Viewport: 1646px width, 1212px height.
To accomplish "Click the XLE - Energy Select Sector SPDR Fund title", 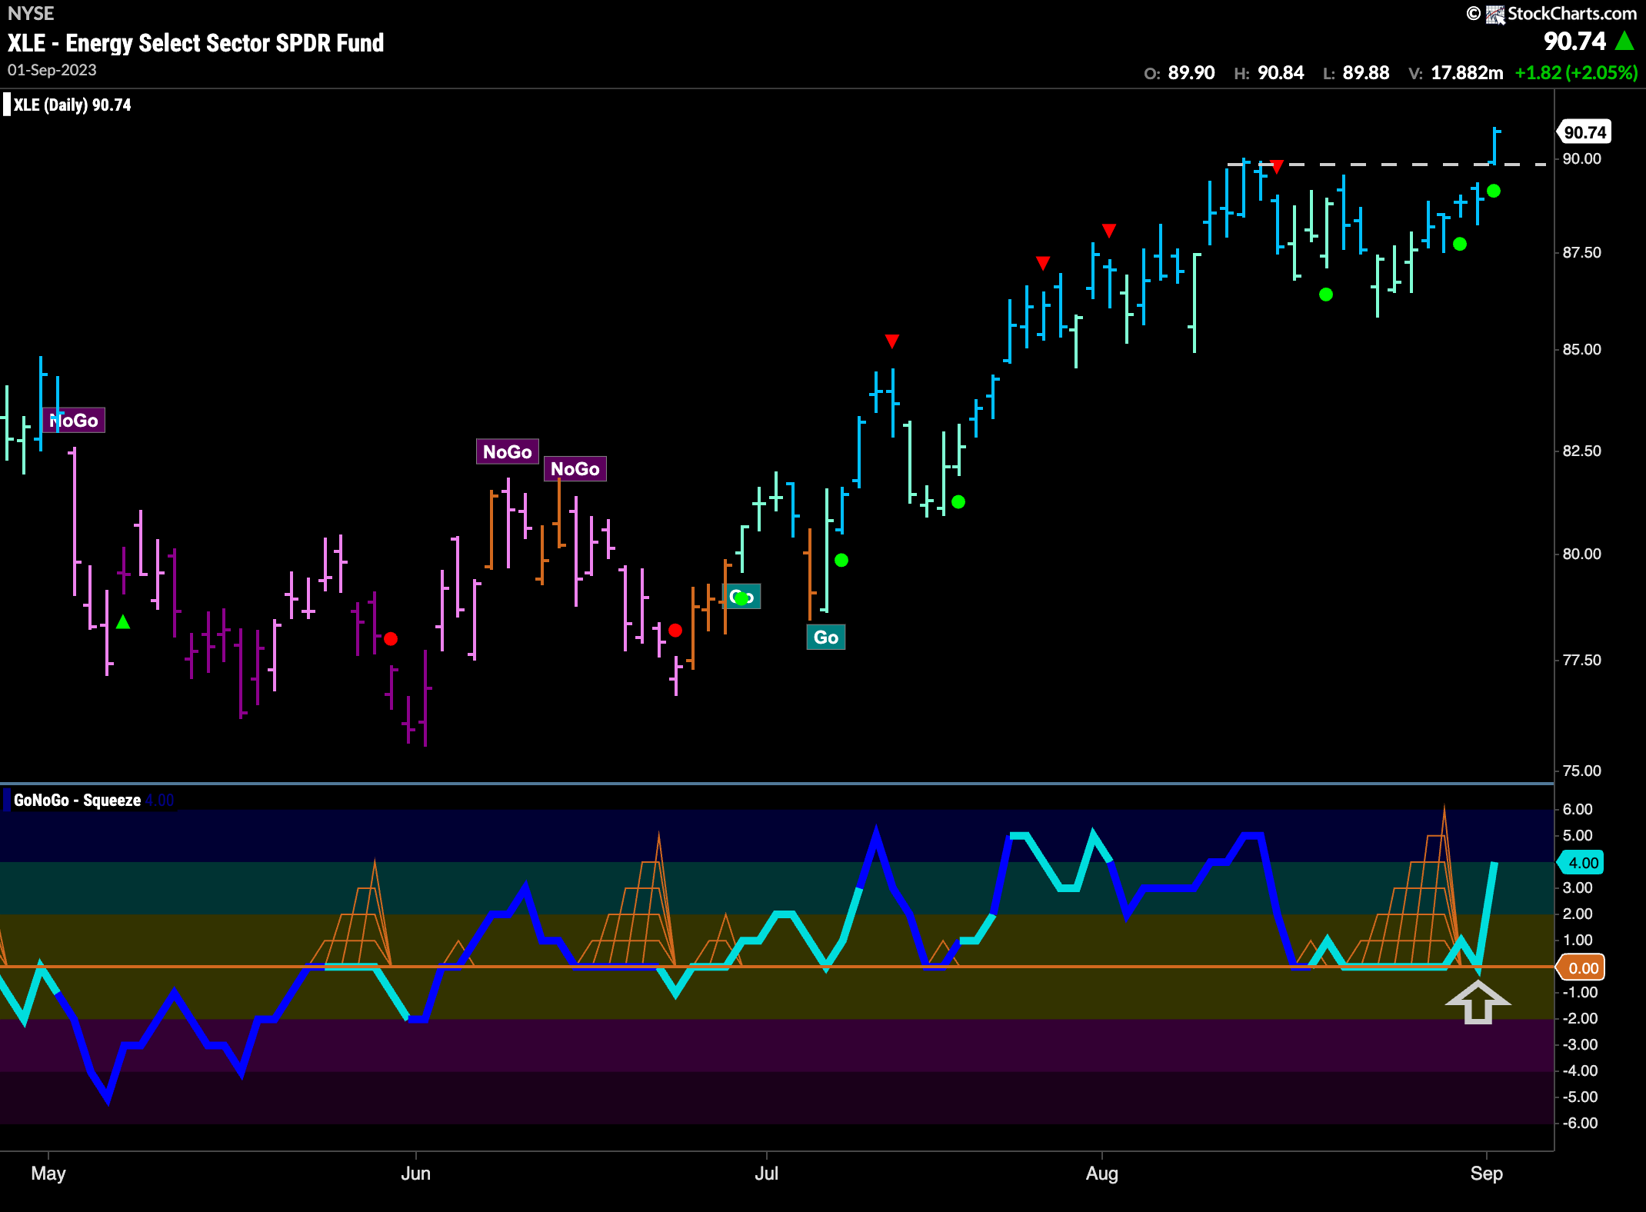I will tap(196, 43).
